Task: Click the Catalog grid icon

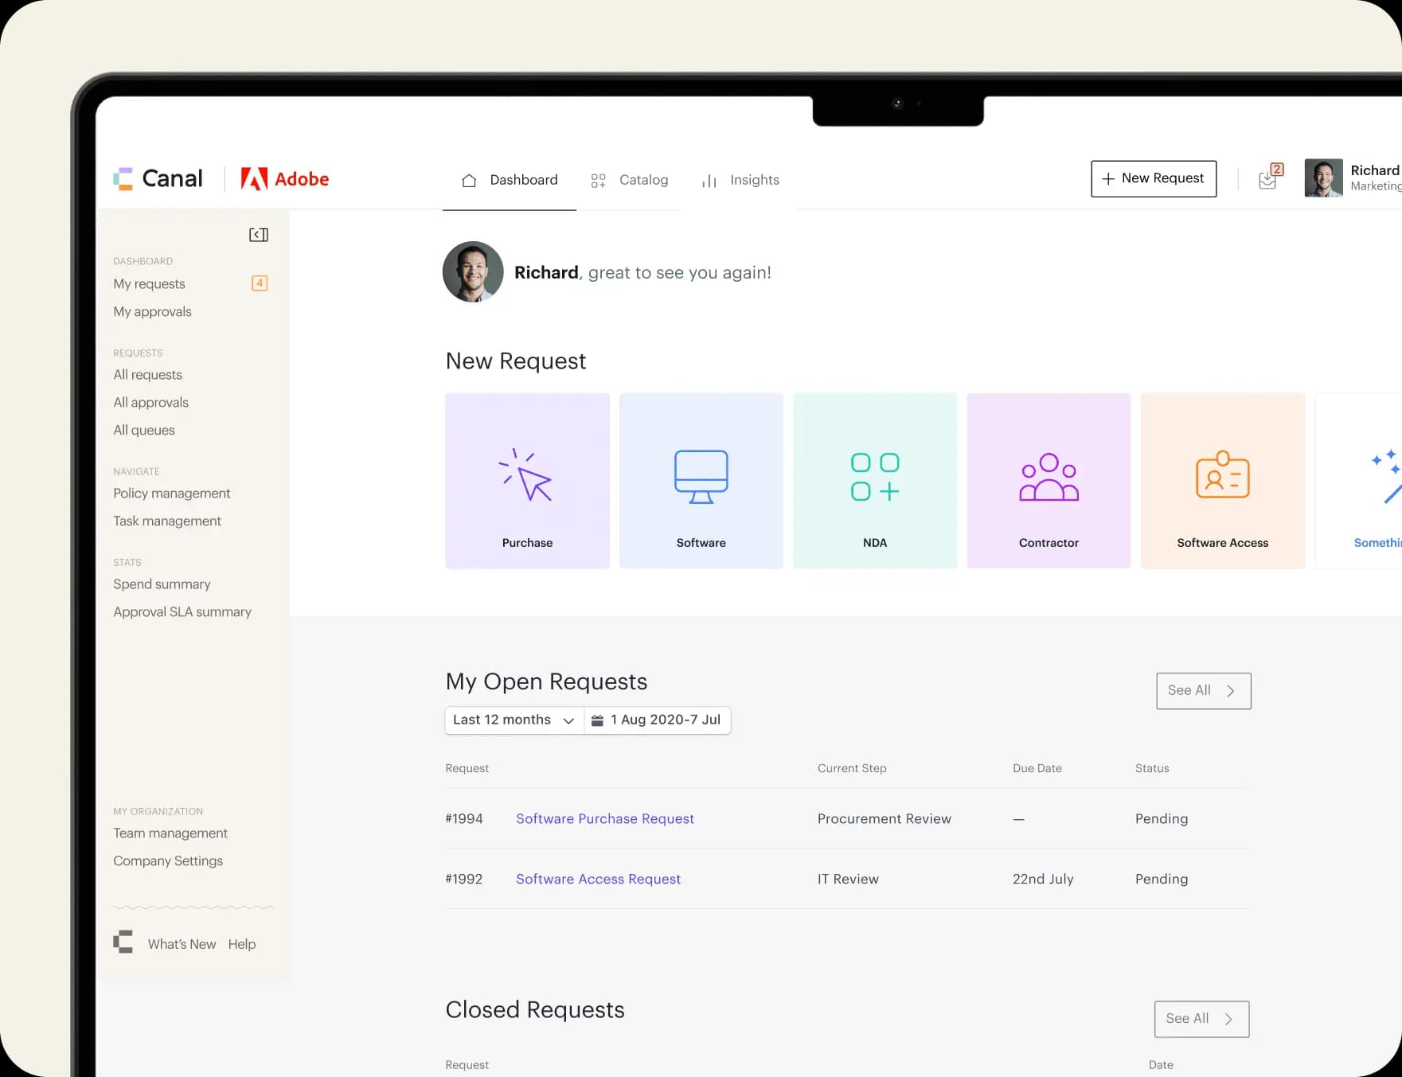Action: click(x=599, y=181)
